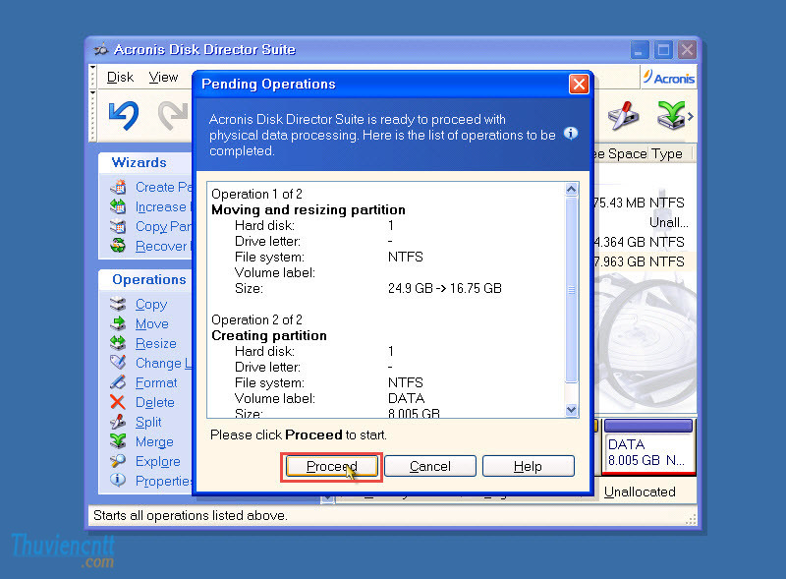Viewport: 786px width, 579px height.
Task: Click the Free Space column header
Action: tap(622, 153)
